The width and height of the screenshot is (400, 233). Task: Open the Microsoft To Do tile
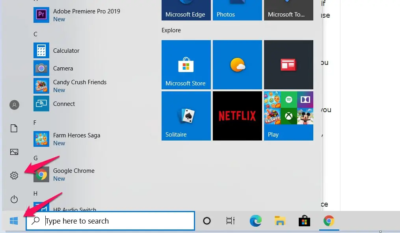(288, 10)
